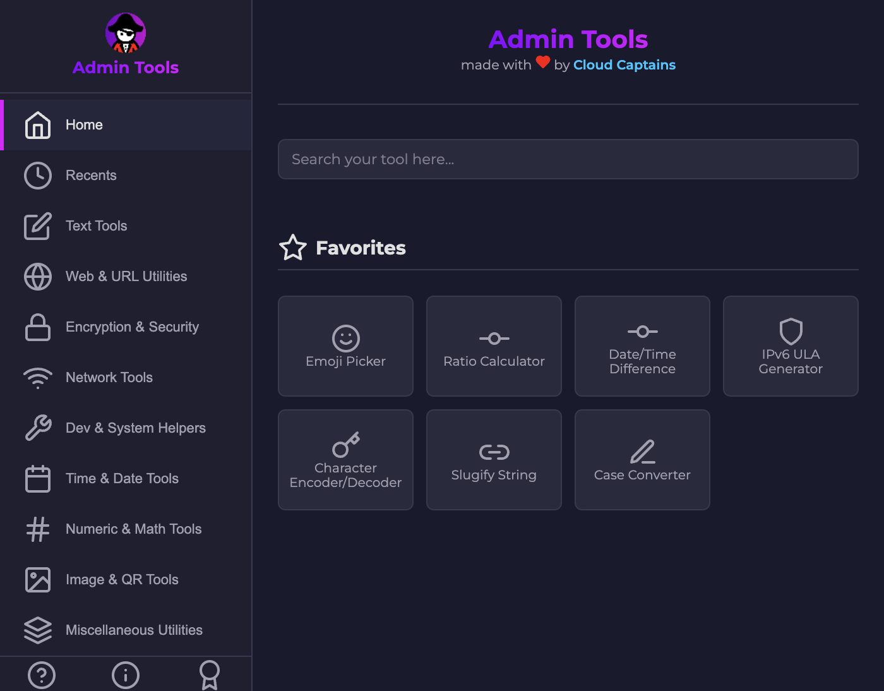This screenshot has width=884, height=691.
Task: Click the help question mark icon
Action: point(42,676)
